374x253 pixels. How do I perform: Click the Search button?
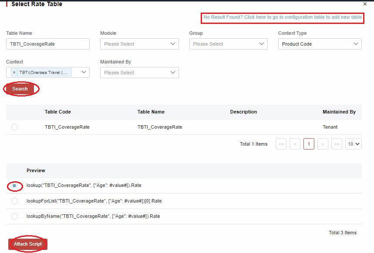(20, 89)
